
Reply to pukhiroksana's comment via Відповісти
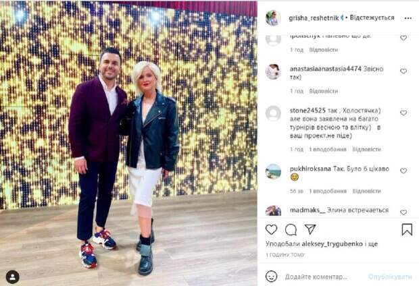(366, 191)
